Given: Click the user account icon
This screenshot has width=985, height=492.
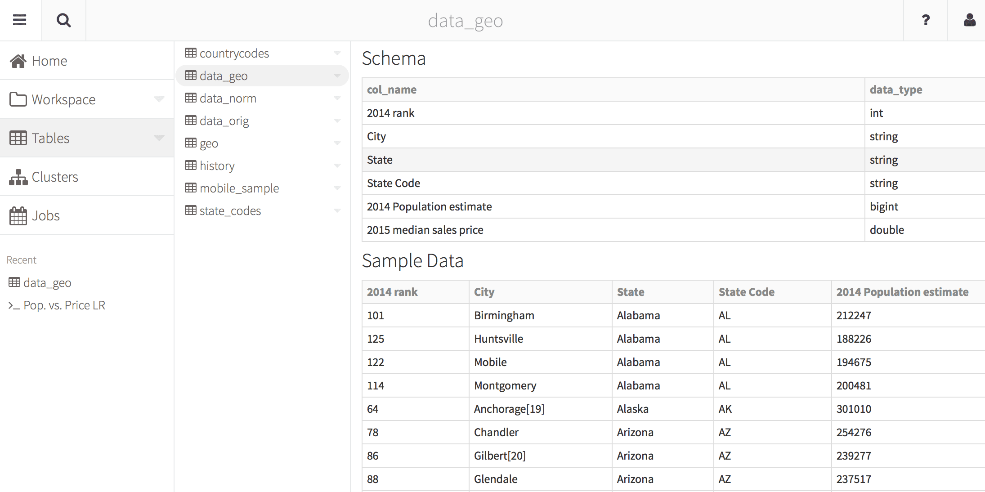Looking at the screenshot, I should pyautogui.click(x=969, y=20).
